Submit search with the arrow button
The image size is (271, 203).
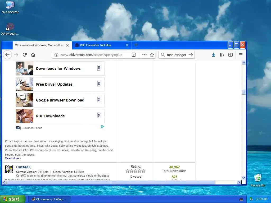(191, 55)
